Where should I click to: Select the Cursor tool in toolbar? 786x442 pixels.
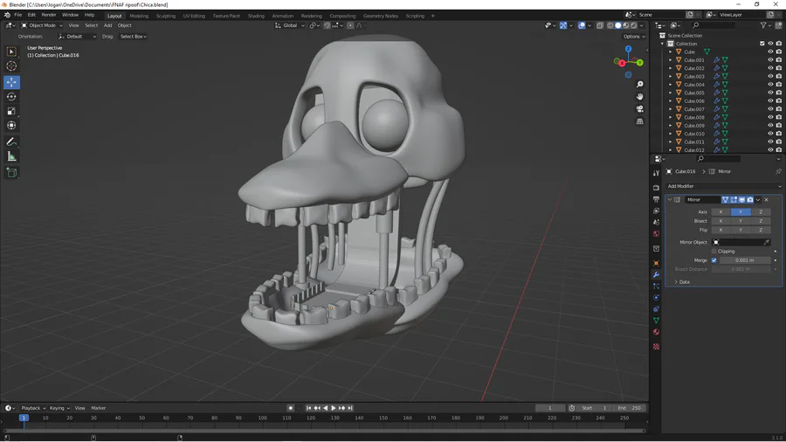[11, 66]
